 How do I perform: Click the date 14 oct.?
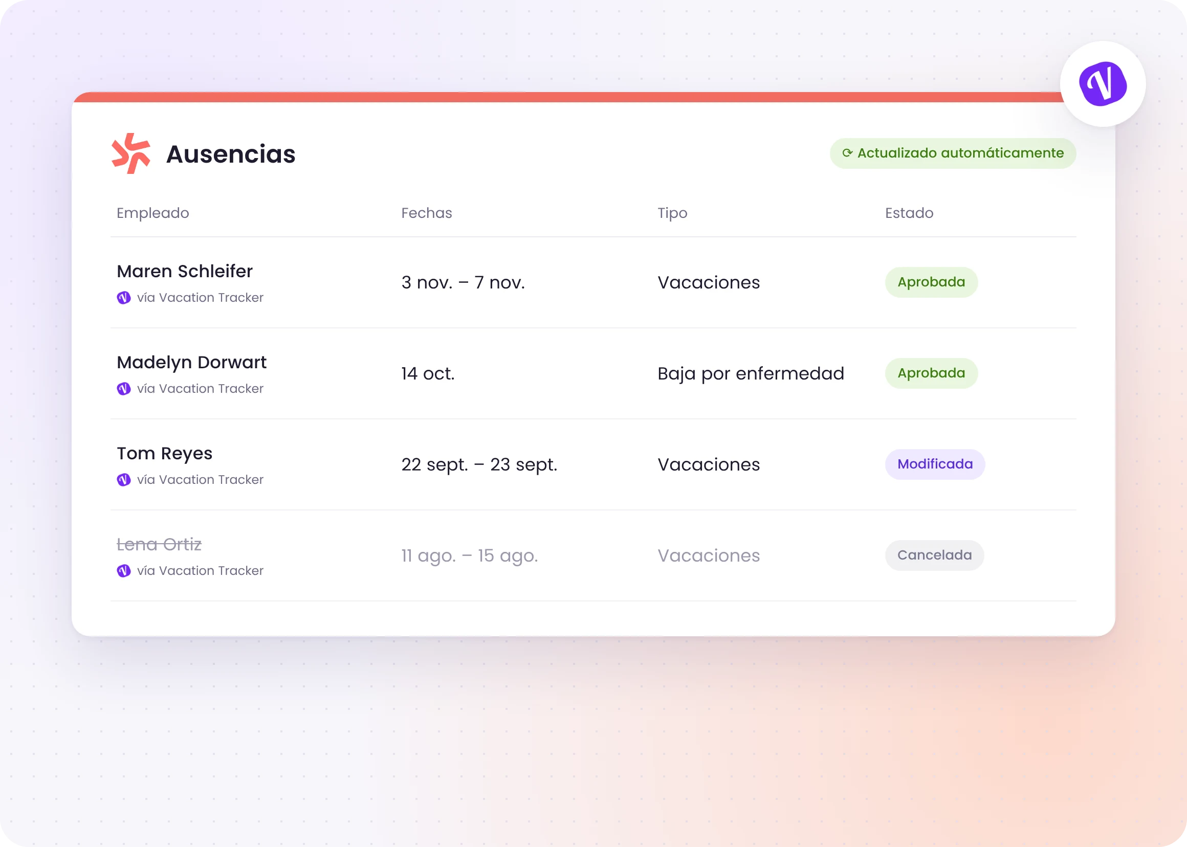pos(428,373)
